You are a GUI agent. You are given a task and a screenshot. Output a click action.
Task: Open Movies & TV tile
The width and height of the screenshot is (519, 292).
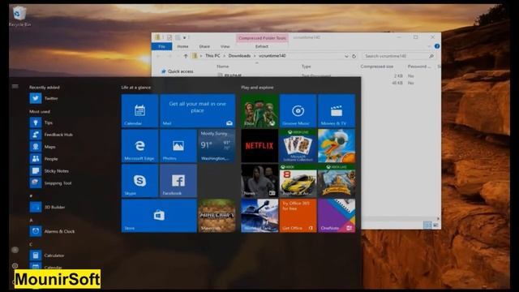337,111
